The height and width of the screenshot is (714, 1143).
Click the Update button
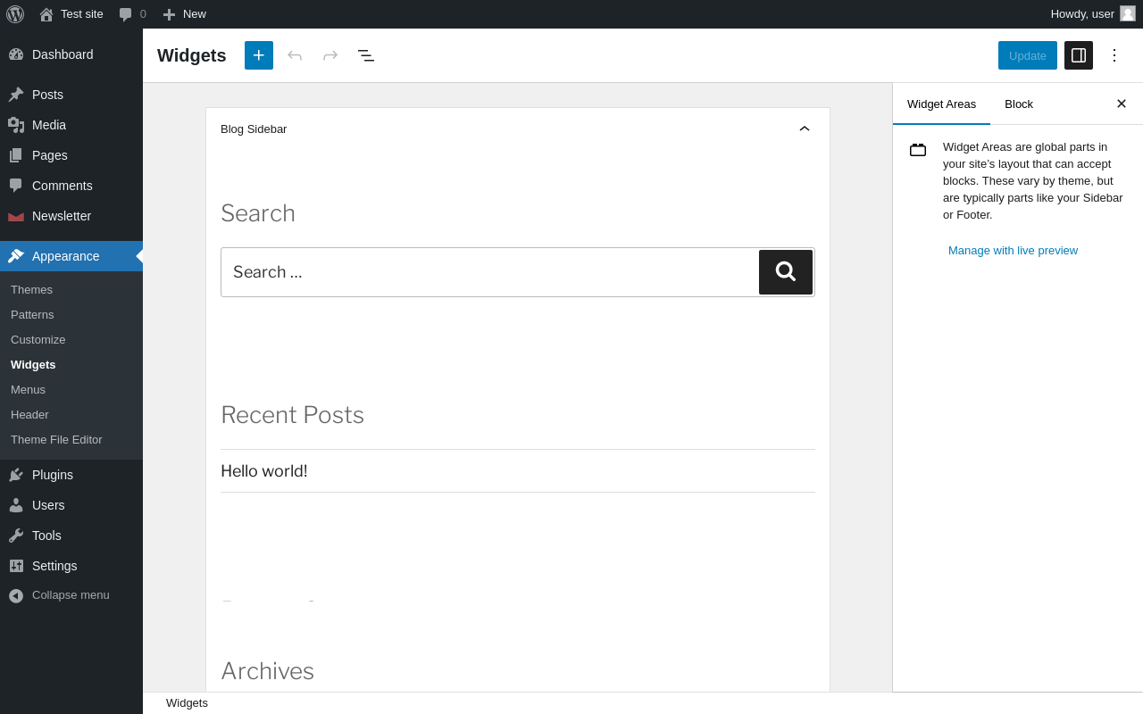click(x=1027, y=55)
